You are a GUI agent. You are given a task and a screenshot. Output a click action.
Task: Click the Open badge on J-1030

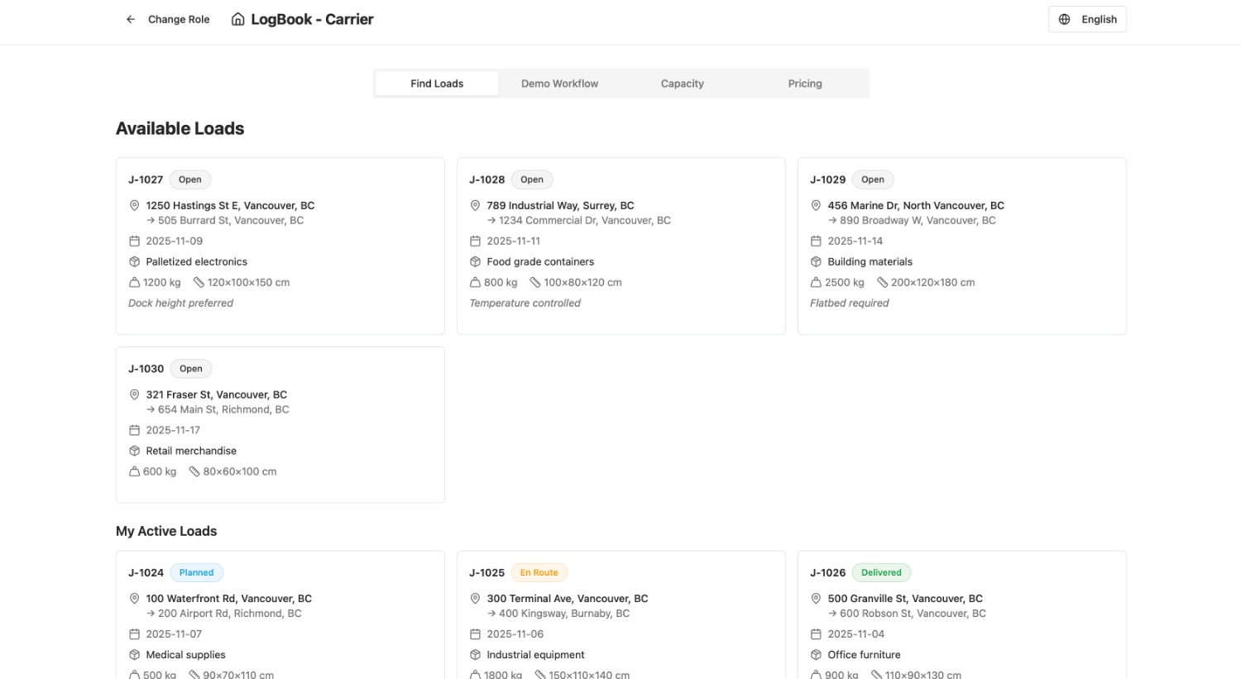point(191,369)
